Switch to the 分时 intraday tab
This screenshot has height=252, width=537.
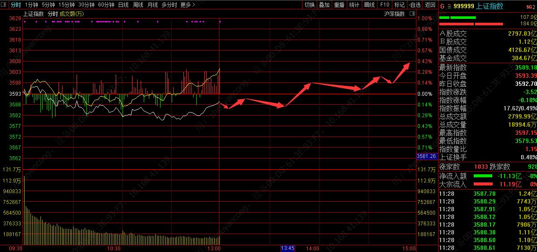[x=16, y=5]
